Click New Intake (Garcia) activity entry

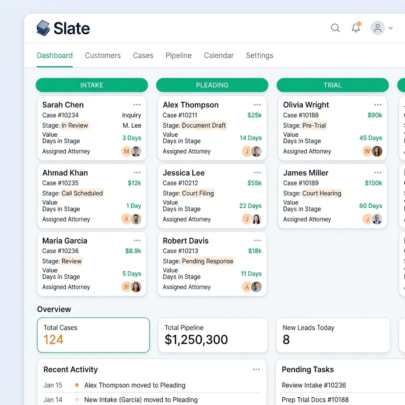(x=141, y=400)
